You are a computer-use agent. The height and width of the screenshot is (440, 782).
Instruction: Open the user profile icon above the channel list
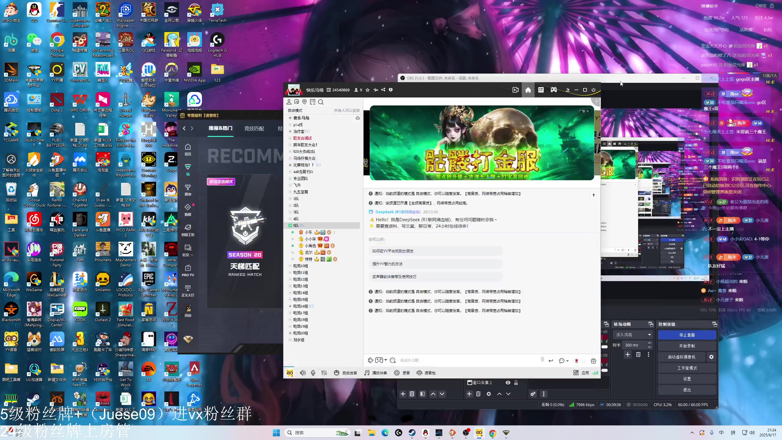[x=289, y=102]
